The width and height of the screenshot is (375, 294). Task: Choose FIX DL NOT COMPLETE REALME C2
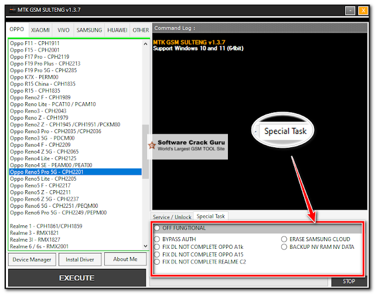point(157,262)
